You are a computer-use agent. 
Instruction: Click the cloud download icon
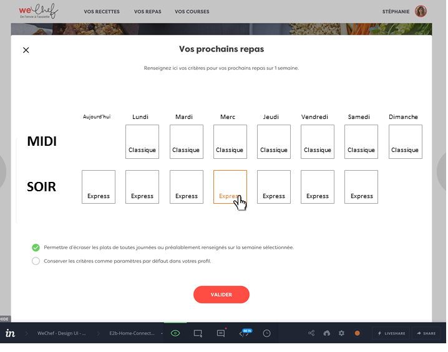click(326, 333)
